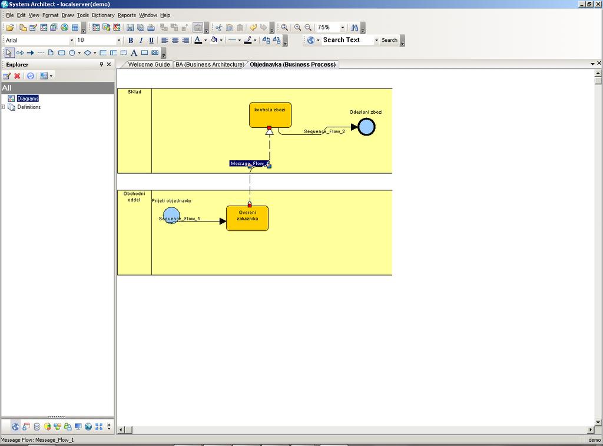Open the gateway diamond tool dropdown arrow
This screenshot has height=446, width=603.
pos(95,52)
